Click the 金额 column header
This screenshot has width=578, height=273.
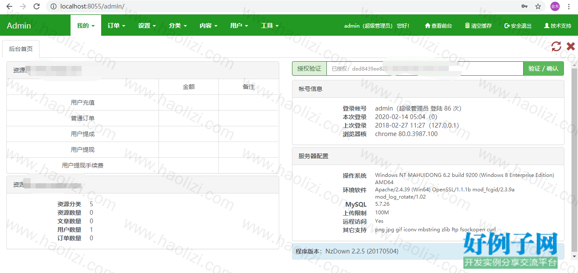coord(189,87)
